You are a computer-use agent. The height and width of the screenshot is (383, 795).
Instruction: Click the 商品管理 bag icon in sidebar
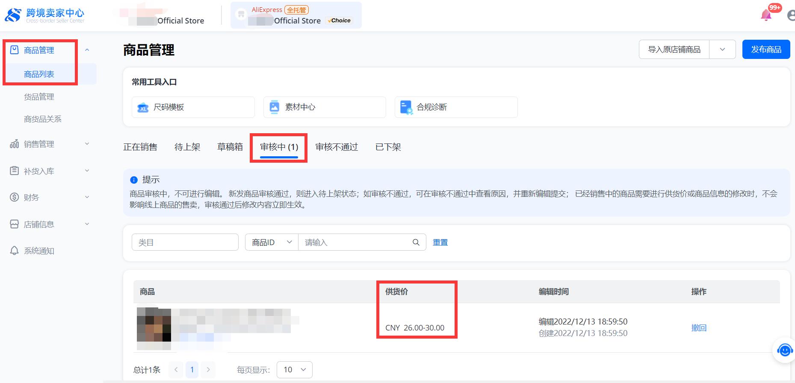[15, 50]
